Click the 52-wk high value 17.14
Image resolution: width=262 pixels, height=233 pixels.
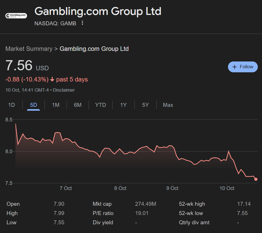[244, 204]
